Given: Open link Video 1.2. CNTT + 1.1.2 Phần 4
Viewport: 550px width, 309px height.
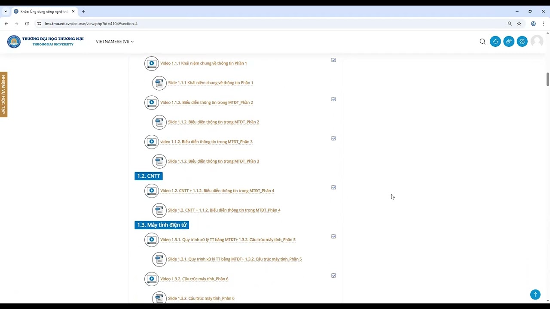Looking at the screenshot, I should [217, 191].
